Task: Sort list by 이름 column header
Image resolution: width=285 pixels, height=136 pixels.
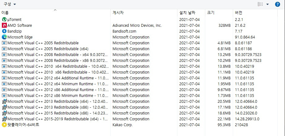Action: tap(55, 13)
